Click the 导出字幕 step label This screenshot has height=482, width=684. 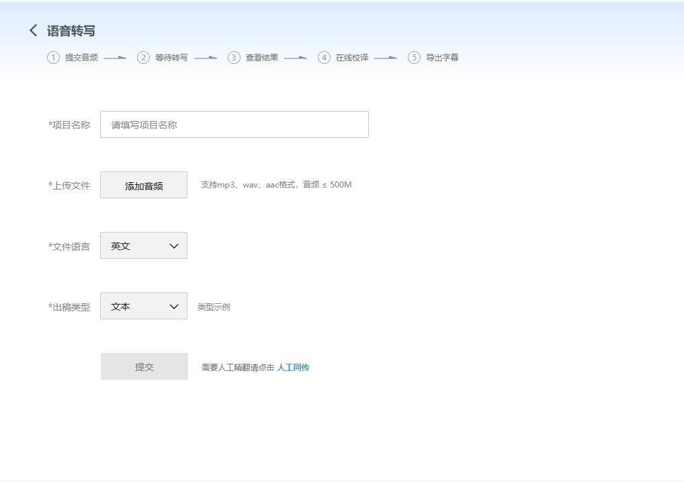pyautogui.click(x=444, y=58)
